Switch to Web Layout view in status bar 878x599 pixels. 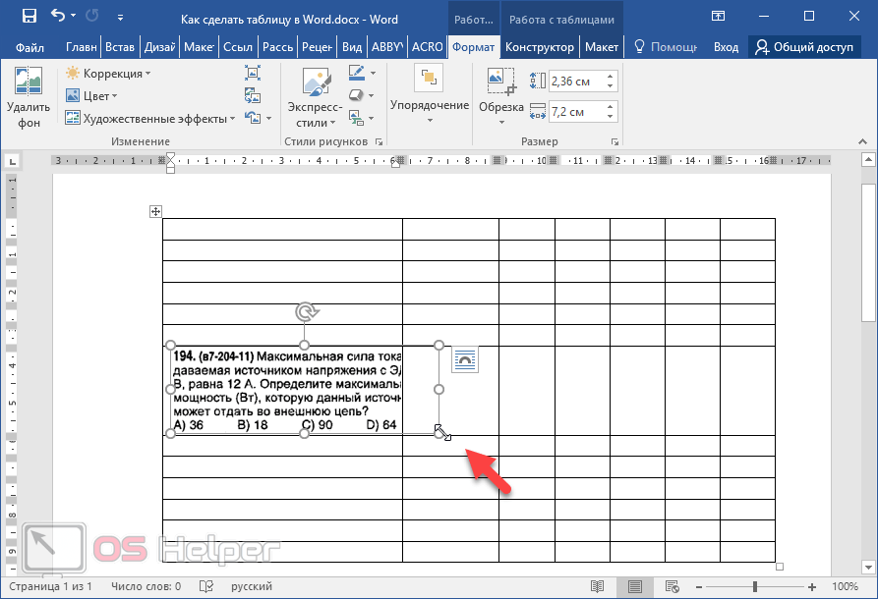[x=674, y=586]
